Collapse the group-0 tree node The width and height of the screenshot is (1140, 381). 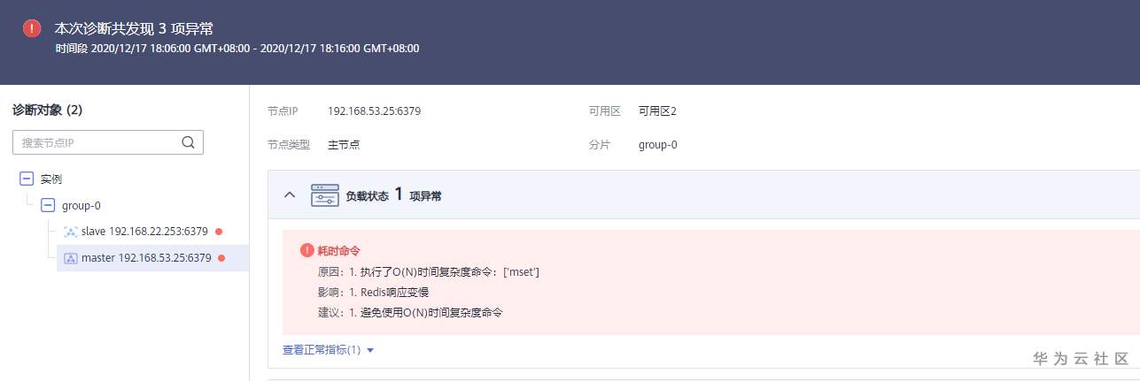point(48,205)
